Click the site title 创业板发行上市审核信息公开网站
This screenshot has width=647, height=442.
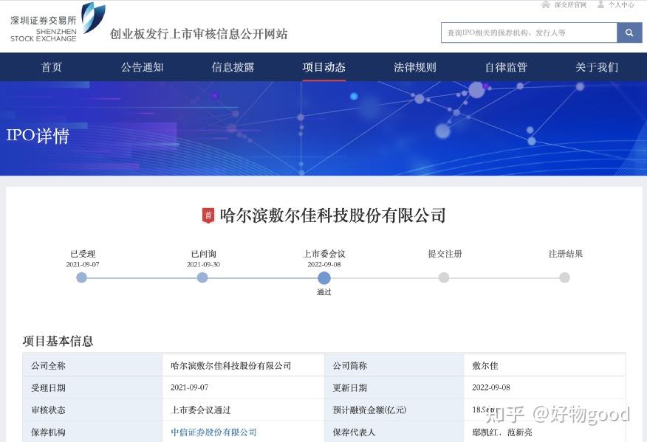[199, 34]
